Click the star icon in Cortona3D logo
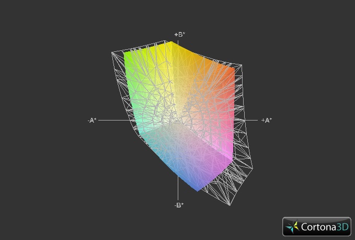This screenshot has height=240, width=355. [x=292, y=227]
